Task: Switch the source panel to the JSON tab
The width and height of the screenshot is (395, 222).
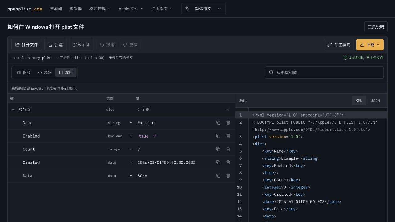Action: [x=375, y=101]
